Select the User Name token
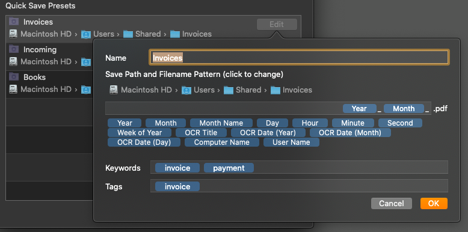The height and width of the screenshot is (232, 468). (291, 142)
